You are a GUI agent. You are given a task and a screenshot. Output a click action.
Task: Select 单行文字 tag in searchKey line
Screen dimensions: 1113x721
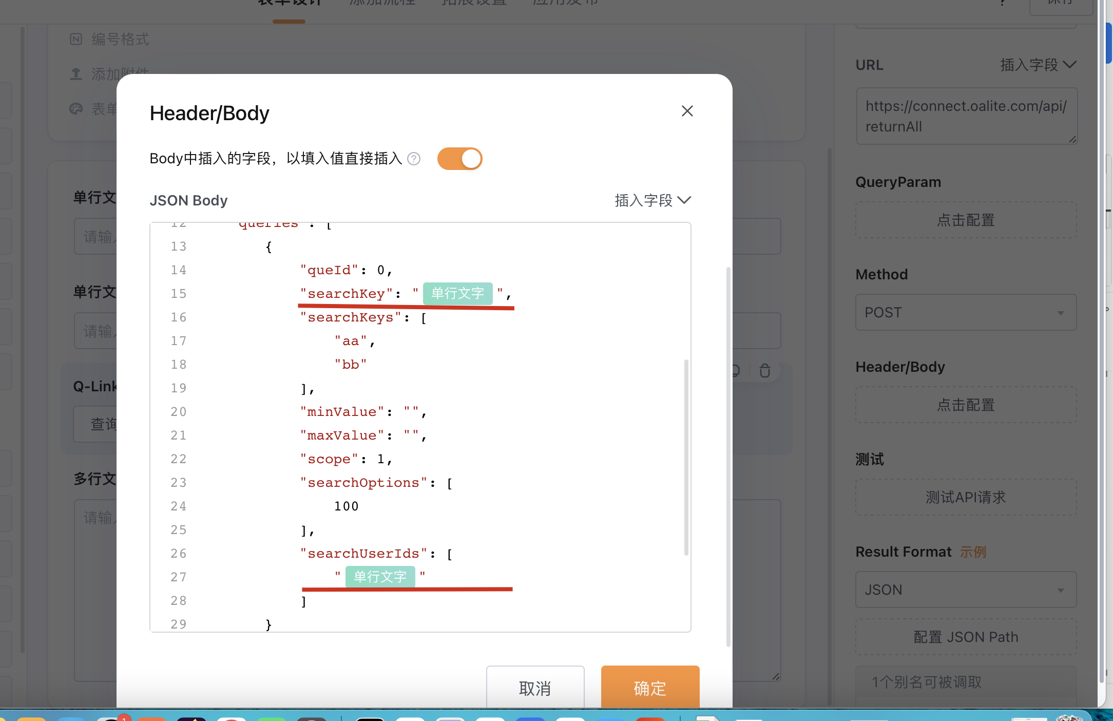point(457,294)
